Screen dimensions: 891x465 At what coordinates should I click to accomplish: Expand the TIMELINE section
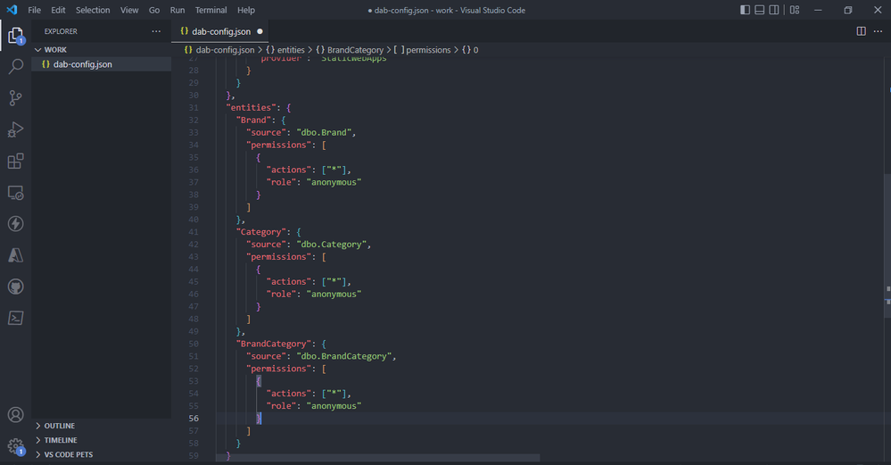pyautogui.click(x=102, y=440)
